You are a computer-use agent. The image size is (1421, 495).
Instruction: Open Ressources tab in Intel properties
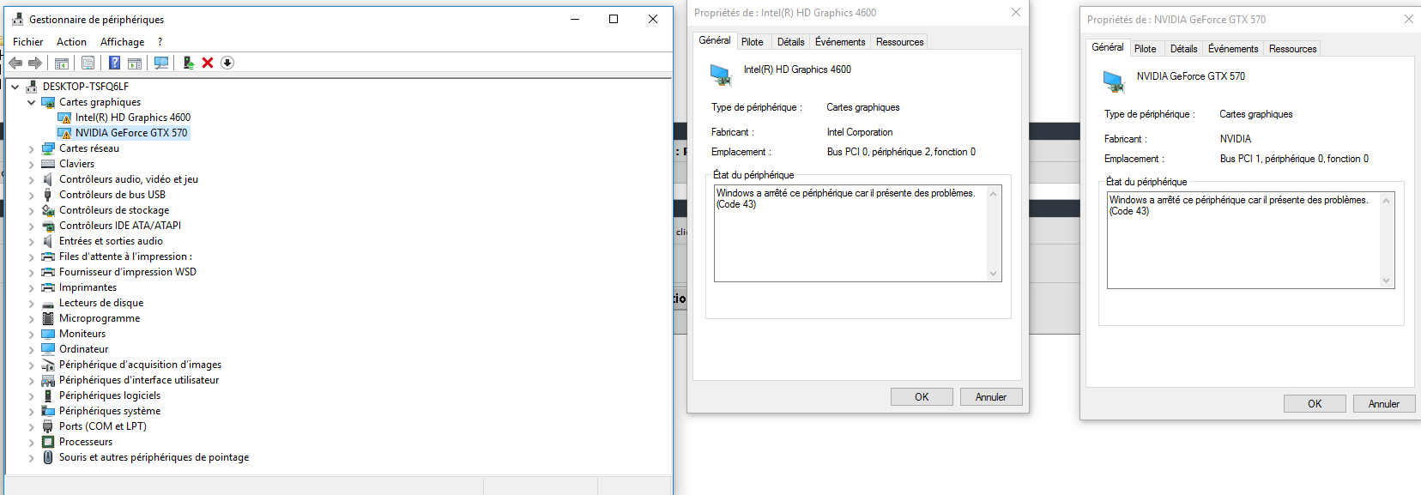900,42
